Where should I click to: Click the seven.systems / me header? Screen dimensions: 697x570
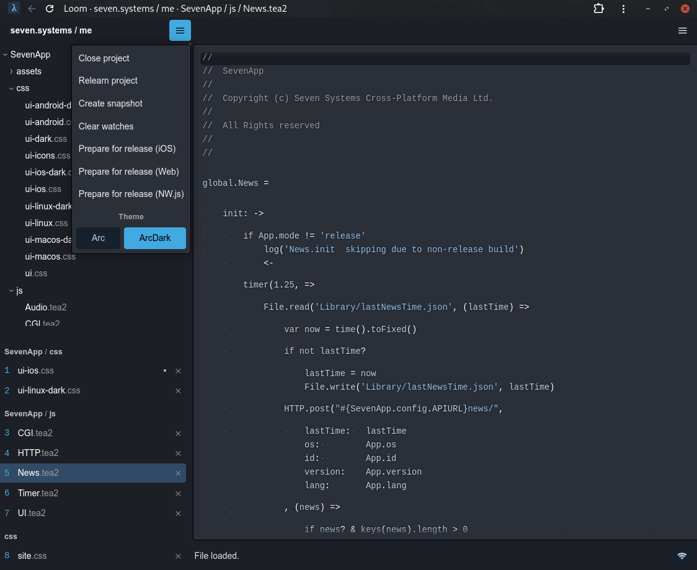51,30
